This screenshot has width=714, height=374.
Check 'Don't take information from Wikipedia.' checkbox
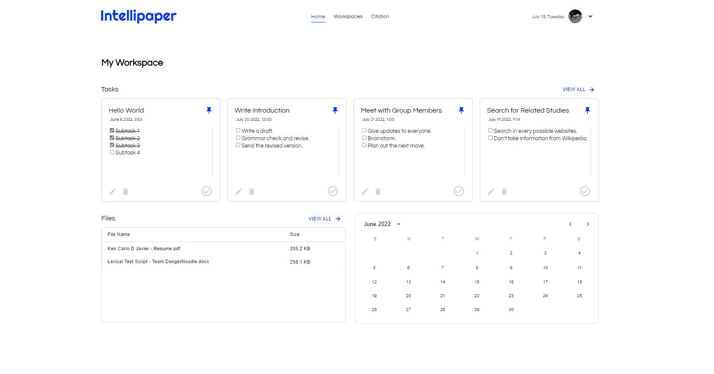491,138
